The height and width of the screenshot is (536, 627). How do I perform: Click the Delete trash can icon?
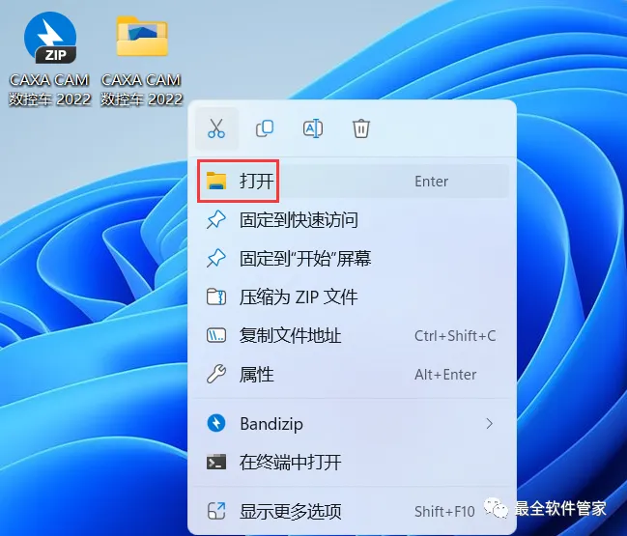tap(361, 128)
